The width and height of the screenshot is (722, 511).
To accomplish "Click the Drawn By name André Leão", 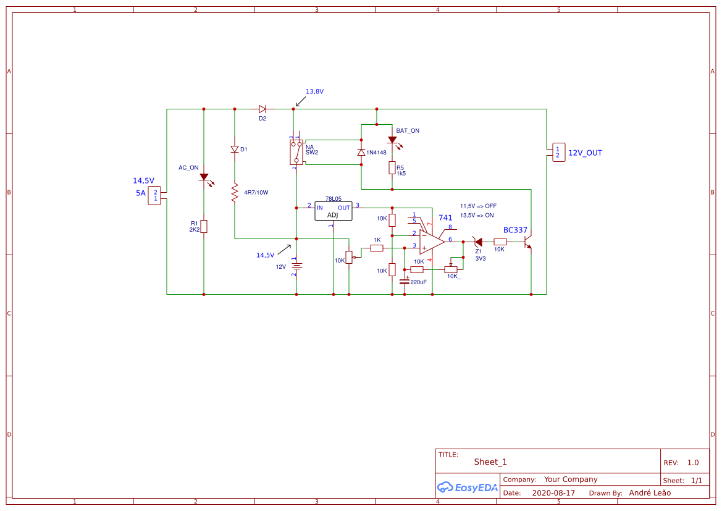I will 650,492.
